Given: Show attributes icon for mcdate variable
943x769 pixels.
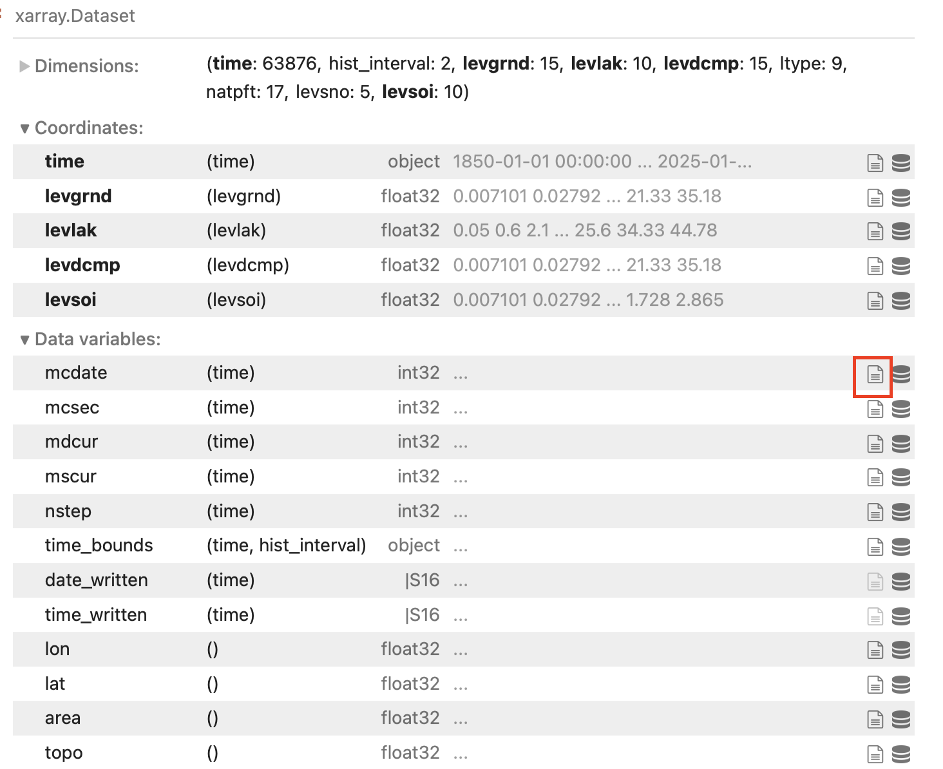Looking at the screenshot, I should 875,374.
